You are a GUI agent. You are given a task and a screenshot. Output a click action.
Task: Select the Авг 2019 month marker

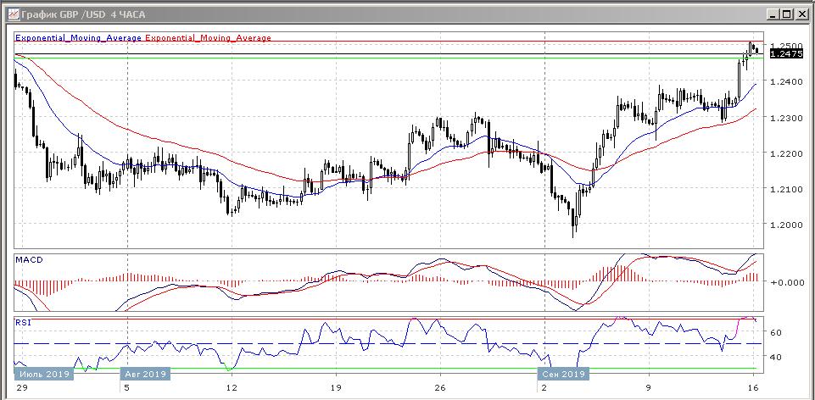(144, 374)
